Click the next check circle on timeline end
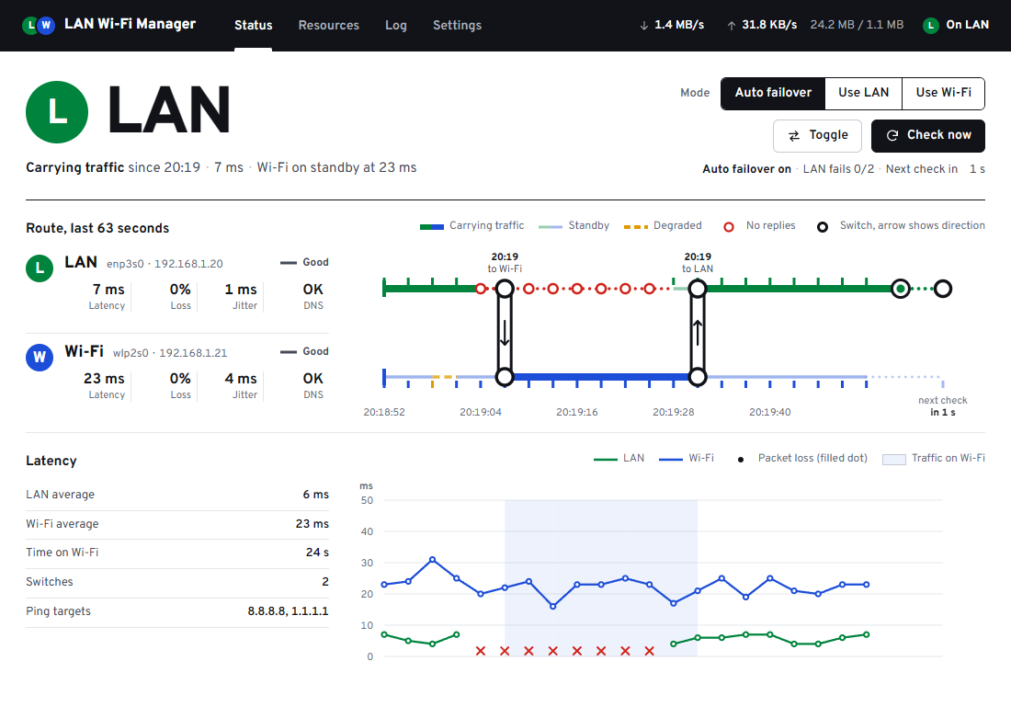Screen dimensions: 1011x707 point(943,289)
